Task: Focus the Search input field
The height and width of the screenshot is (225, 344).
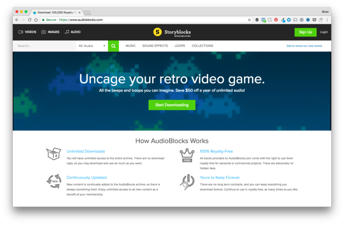Action: (45, 46)
